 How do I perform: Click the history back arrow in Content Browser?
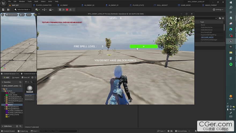click(32, 77)
